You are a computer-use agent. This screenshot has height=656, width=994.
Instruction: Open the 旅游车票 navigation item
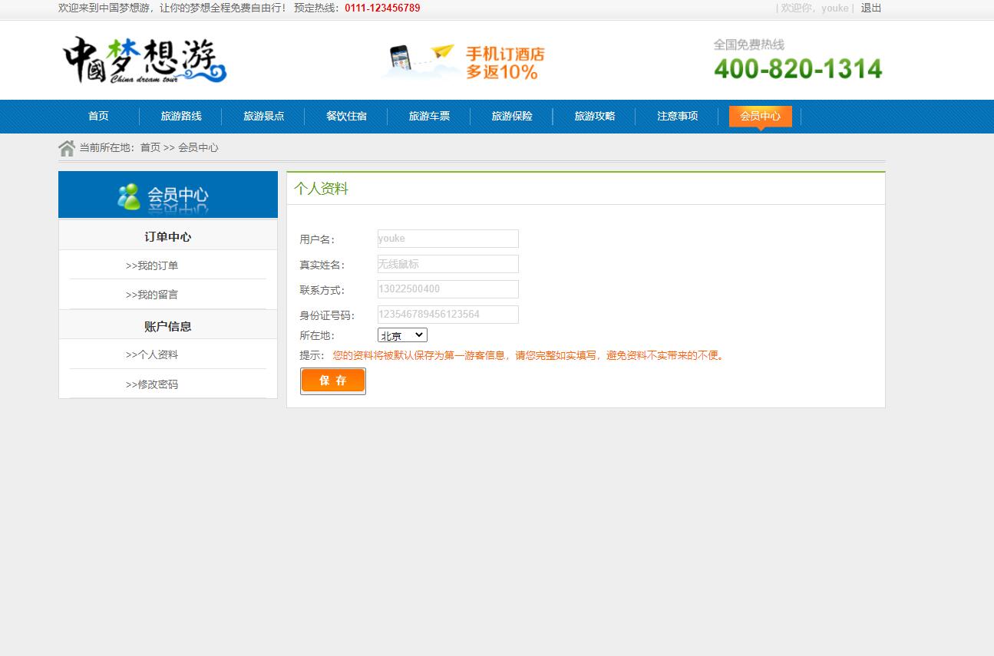(x=429, y=116)
